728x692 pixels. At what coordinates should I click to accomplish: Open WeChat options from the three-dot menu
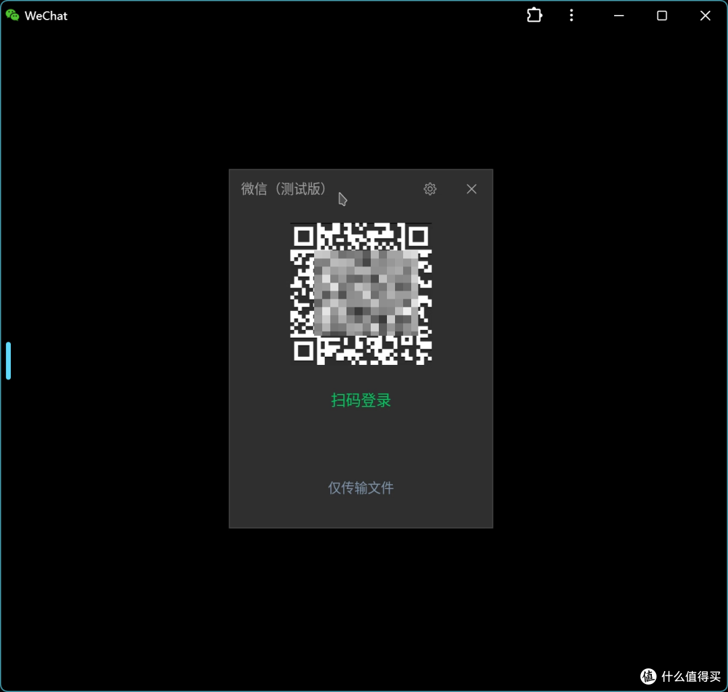(571, 15)
